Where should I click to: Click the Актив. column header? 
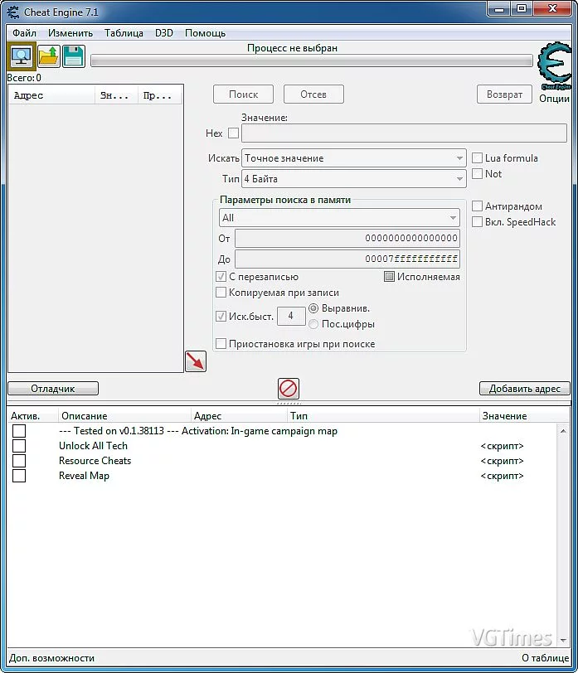[32, 416]
